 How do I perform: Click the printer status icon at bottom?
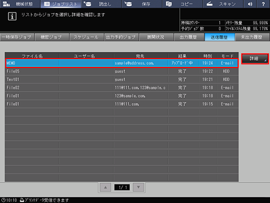[x=22, y=200]
